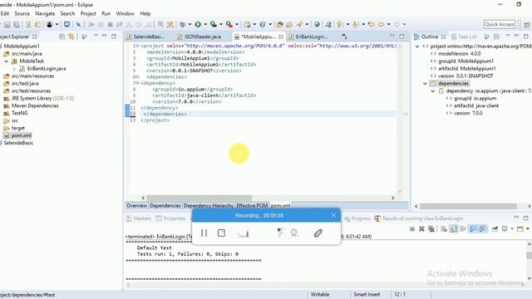Open the Run menu

106,13
